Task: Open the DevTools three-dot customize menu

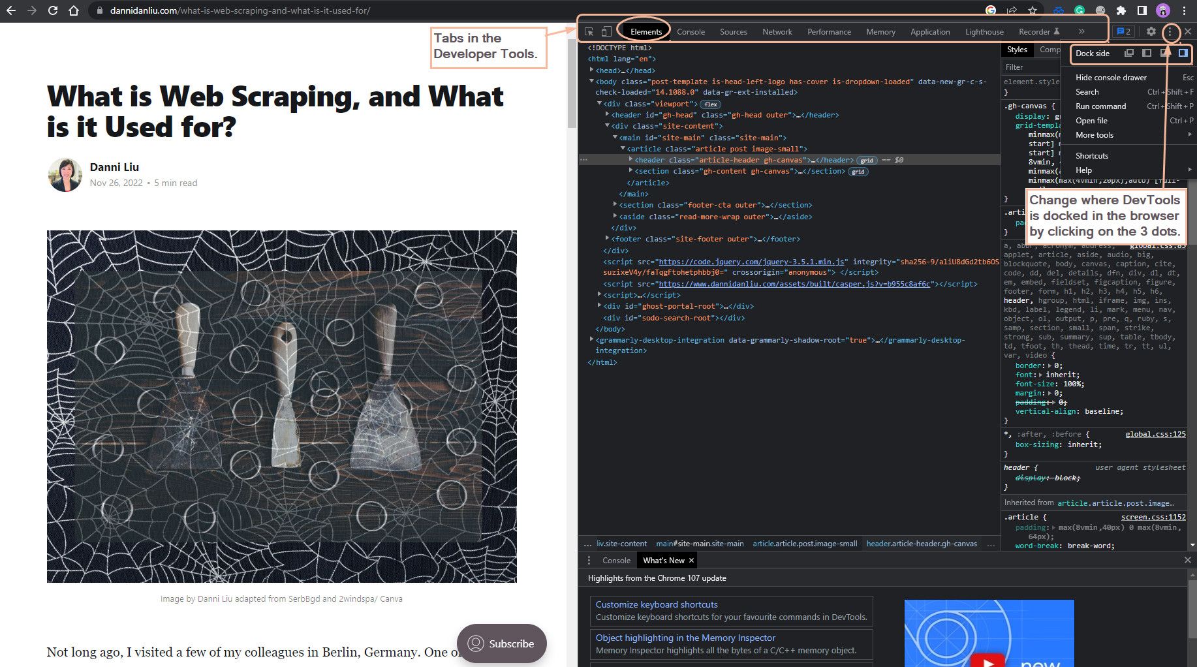Action: click(x=1170, y=31)
